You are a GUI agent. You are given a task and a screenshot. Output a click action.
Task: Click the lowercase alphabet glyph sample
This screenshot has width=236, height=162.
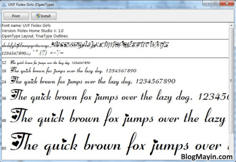(x=26, y=45)
